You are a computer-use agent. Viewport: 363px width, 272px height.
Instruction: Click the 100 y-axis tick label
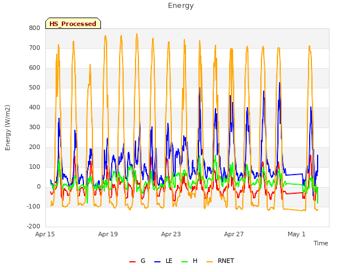click(35, 167)
